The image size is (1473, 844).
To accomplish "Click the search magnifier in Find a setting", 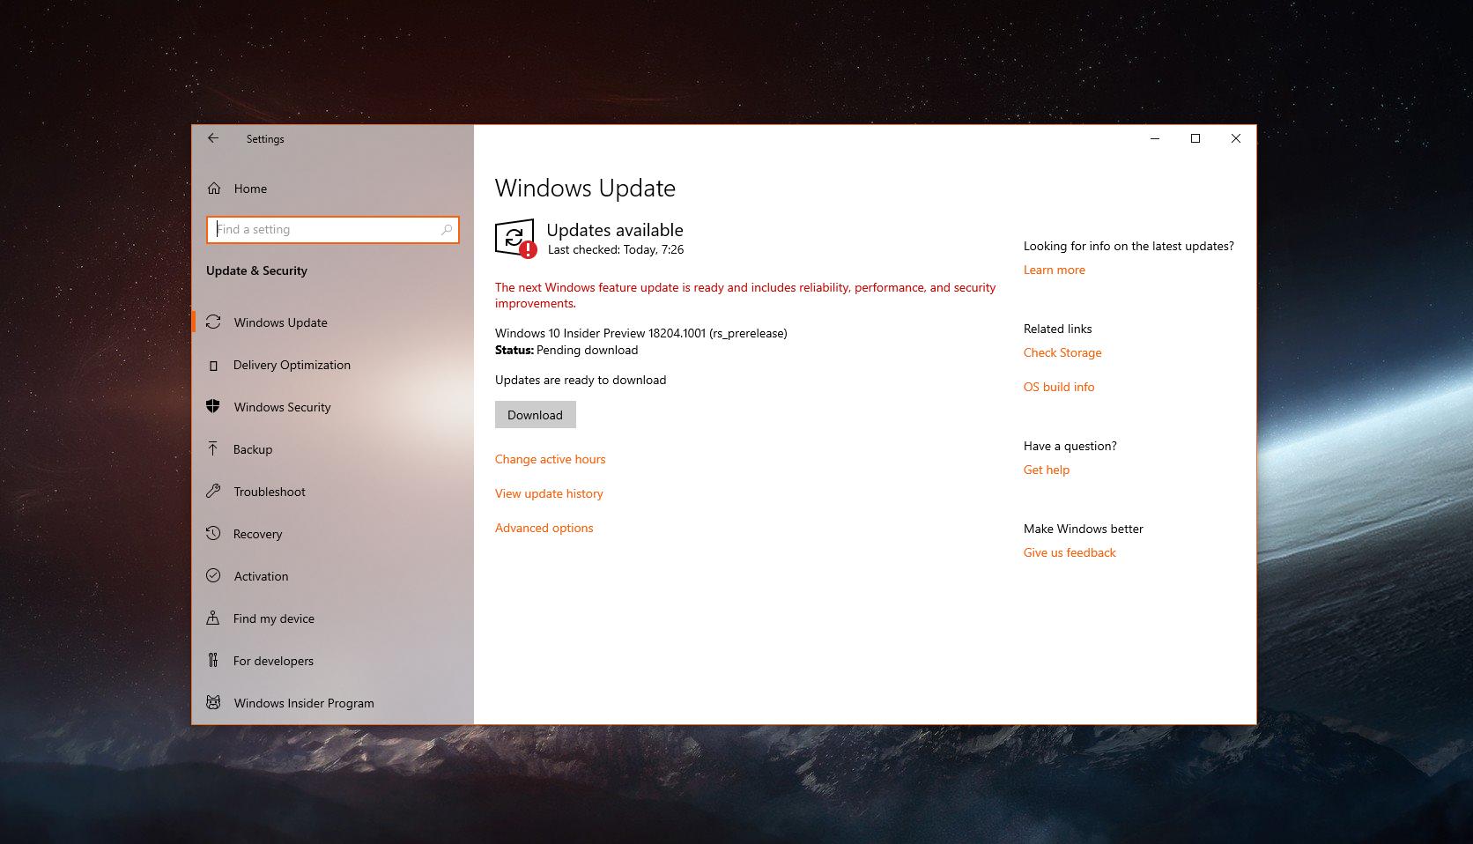I will pos(447,230).
